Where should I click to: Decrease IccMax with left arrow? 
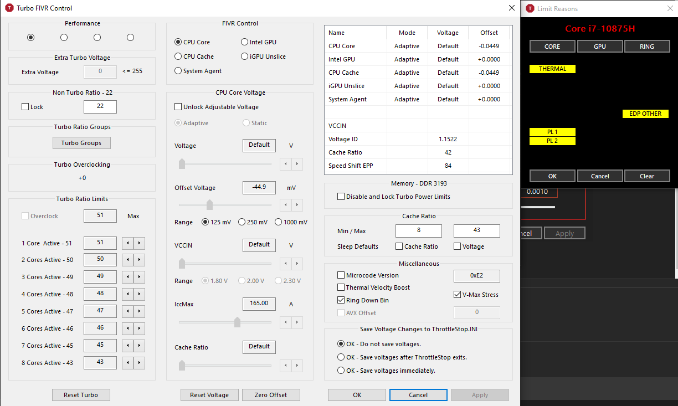[x=286, y=322]
